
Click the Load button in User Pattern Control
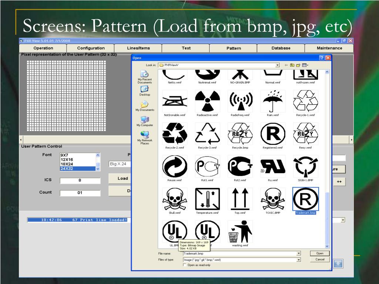[x=120, y=179]
